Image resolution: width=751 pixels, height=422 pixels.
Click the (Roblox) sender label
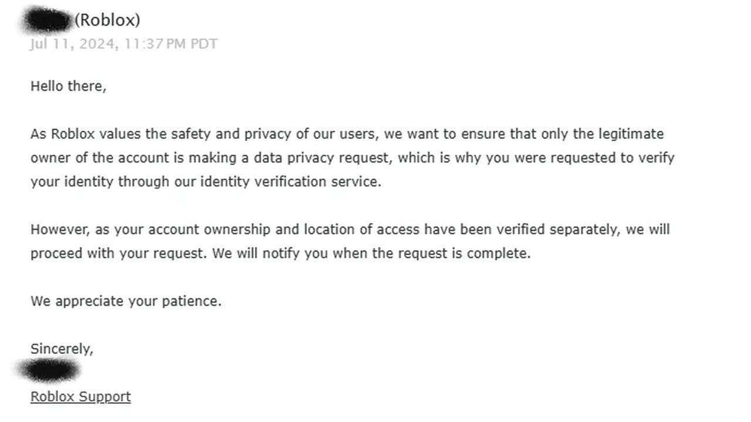[107, 20]
